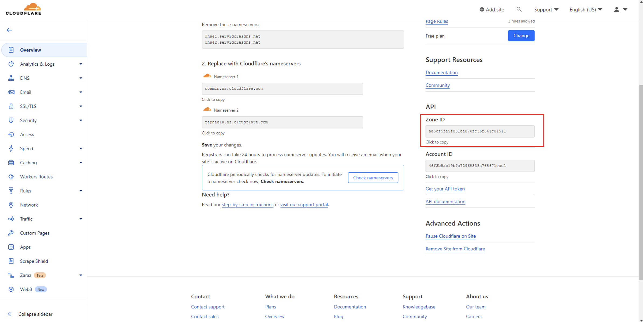Open the user account profile icon

[617, 9]
